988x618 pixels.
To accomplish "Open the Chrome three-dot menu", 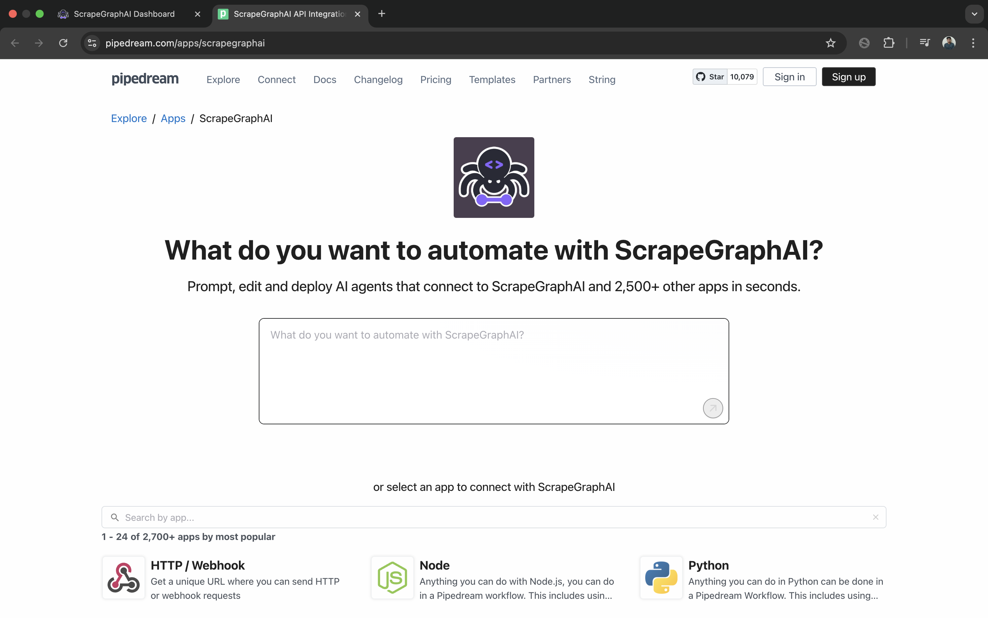I will (973, 43).
